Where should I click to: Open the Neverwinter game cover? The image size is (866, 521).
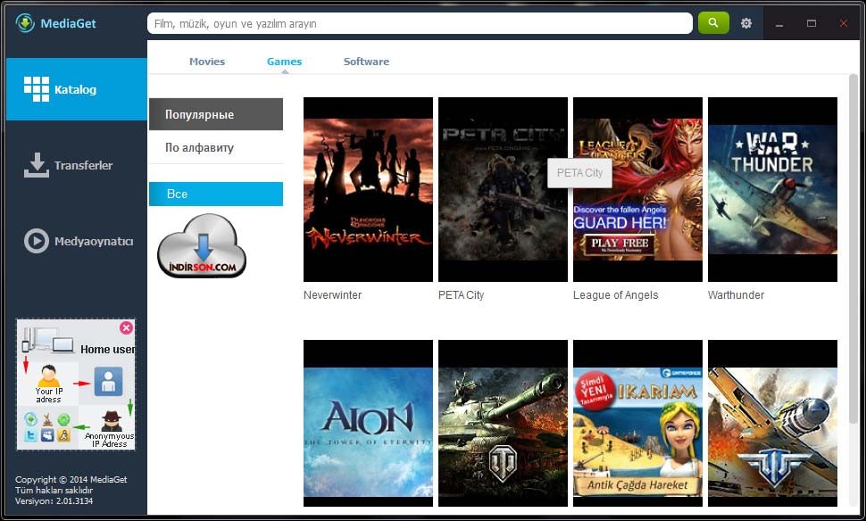pyautogui.click(x=369, y=189)
